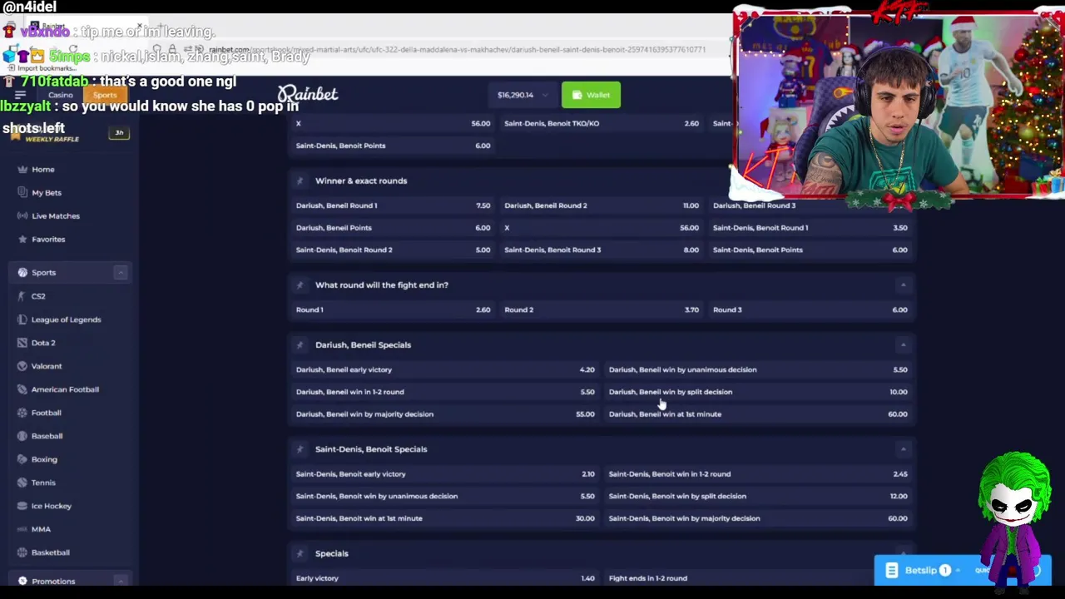Select Dariush, Beneil win in 1-2 round
Viewport: 1065px width, 599px height.
click(445, 392)
